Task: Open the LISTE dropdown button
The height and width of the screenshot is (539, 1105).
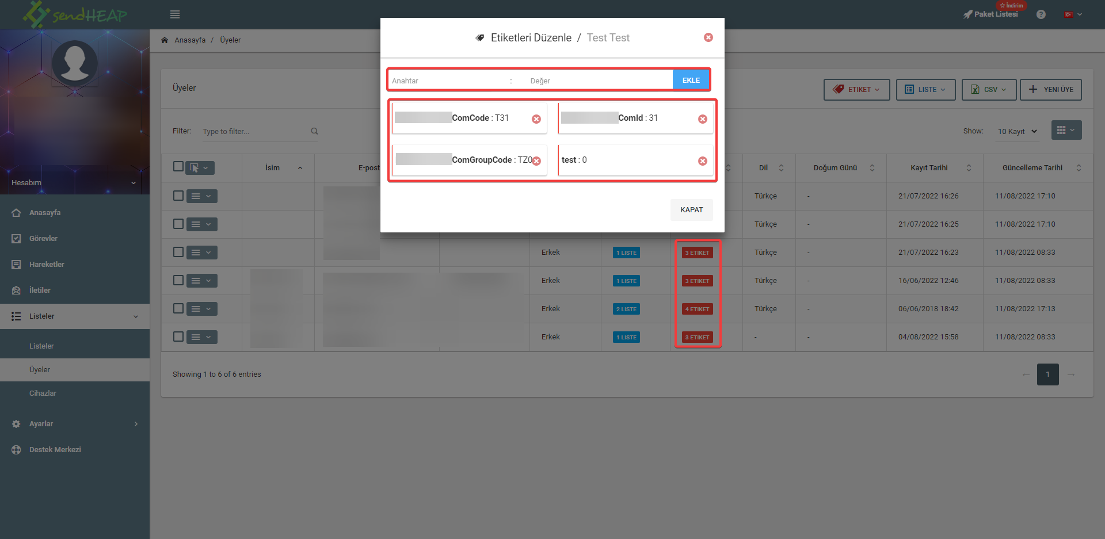Action: [925, 90]
